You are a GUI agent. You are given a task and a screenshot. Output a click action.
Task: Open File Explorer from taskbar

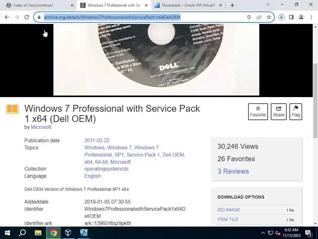point(38,233)
